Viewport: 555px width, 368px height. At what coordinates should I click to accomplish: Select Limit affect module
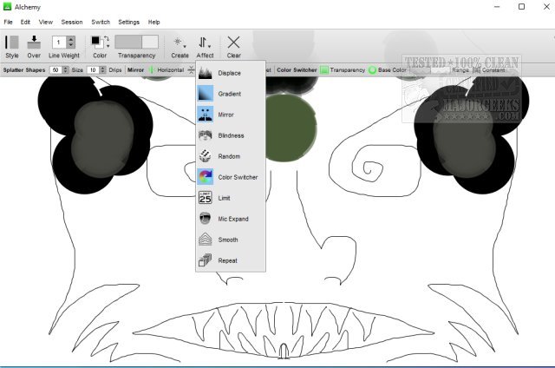[231, 198]
